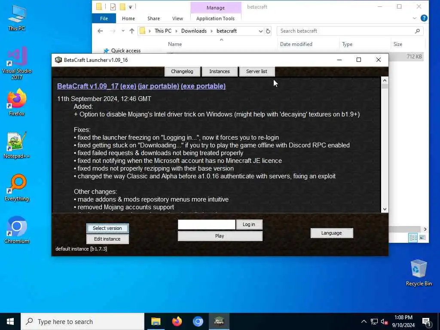Click BetaCraft launcher taskbar icon
The image size is (440, 330).
point(219,321)
